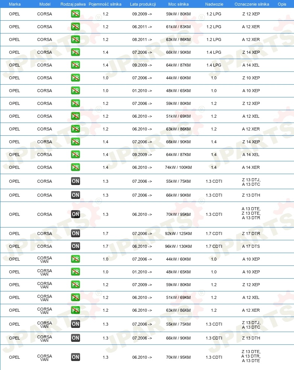Click petrol fuel icon in 61kW / 83KM row
Screen dimensions: 294x370
click(x=76, y=27)
